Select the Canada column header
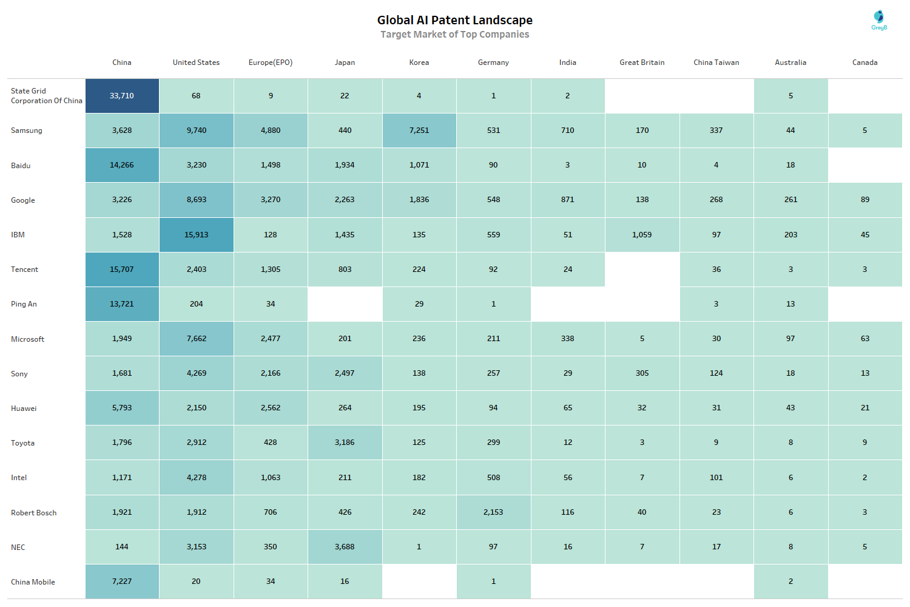 (x=864, y=63)
